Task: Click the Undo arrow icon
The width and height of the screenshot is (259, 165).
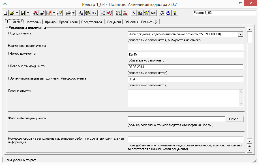Action: [94, 13]
